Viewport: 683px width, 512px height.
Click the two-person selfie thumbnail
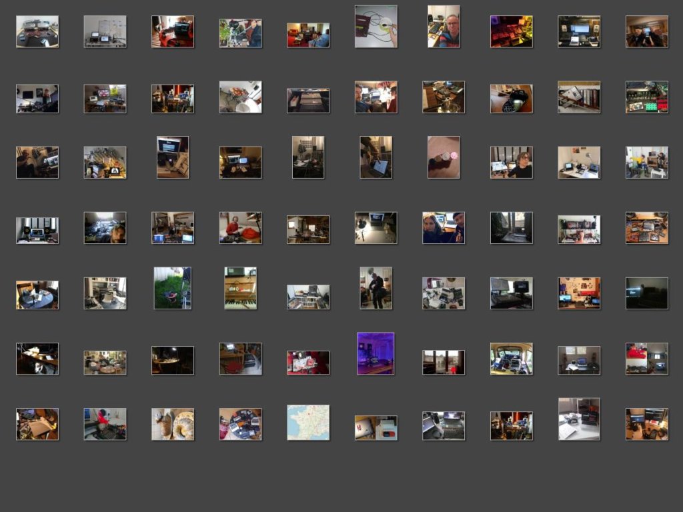click(x=444, y=228)
